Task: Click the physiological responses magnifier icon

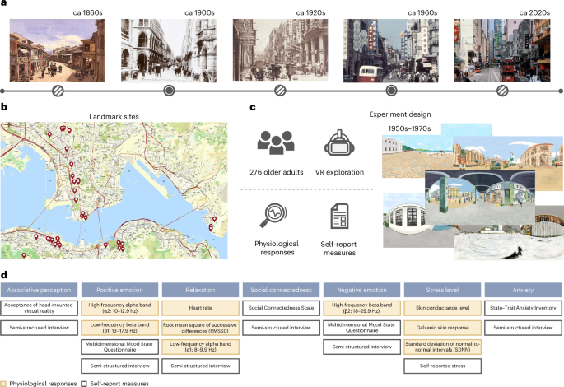Action: pos(273,216)
